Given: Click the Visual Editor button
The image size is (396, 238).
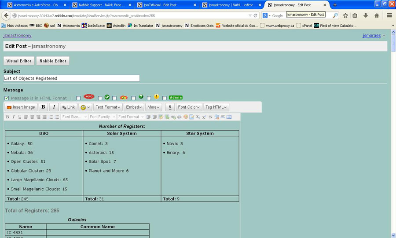Looking at the screenshot, I should coord(19,61).
